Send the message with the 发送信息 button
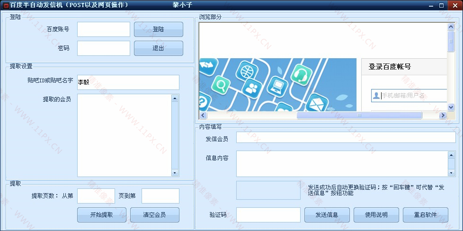The height and width of the screenshot is (231, 463). [x=327, y=215]
